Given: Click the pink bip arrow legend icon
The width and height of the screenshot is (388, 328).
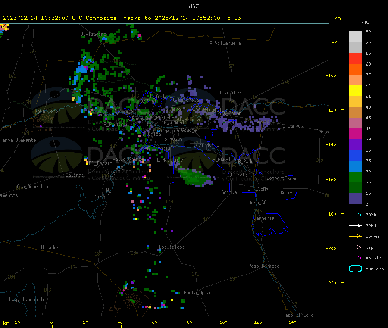Looking at the screenshot, I should click(x=355, y=247).
